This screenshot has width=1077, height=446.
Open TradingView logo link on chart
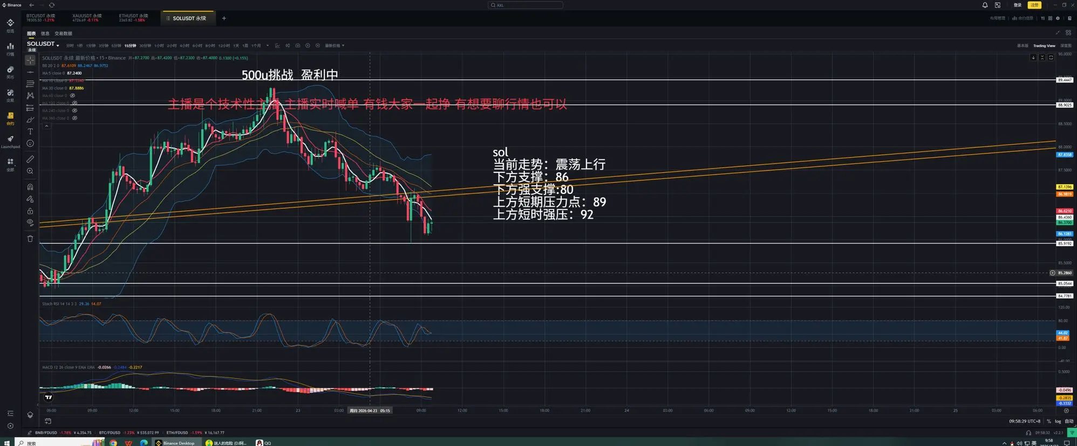[49, 398]
